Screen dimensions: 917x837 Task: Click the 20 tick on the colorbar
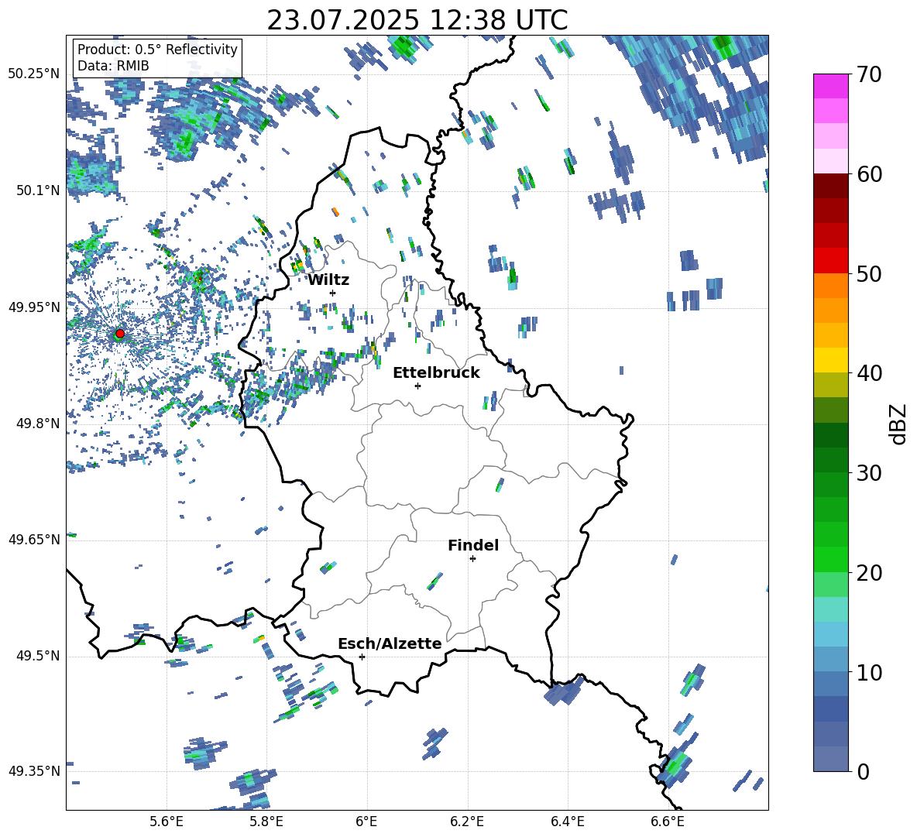pos(868,573)
